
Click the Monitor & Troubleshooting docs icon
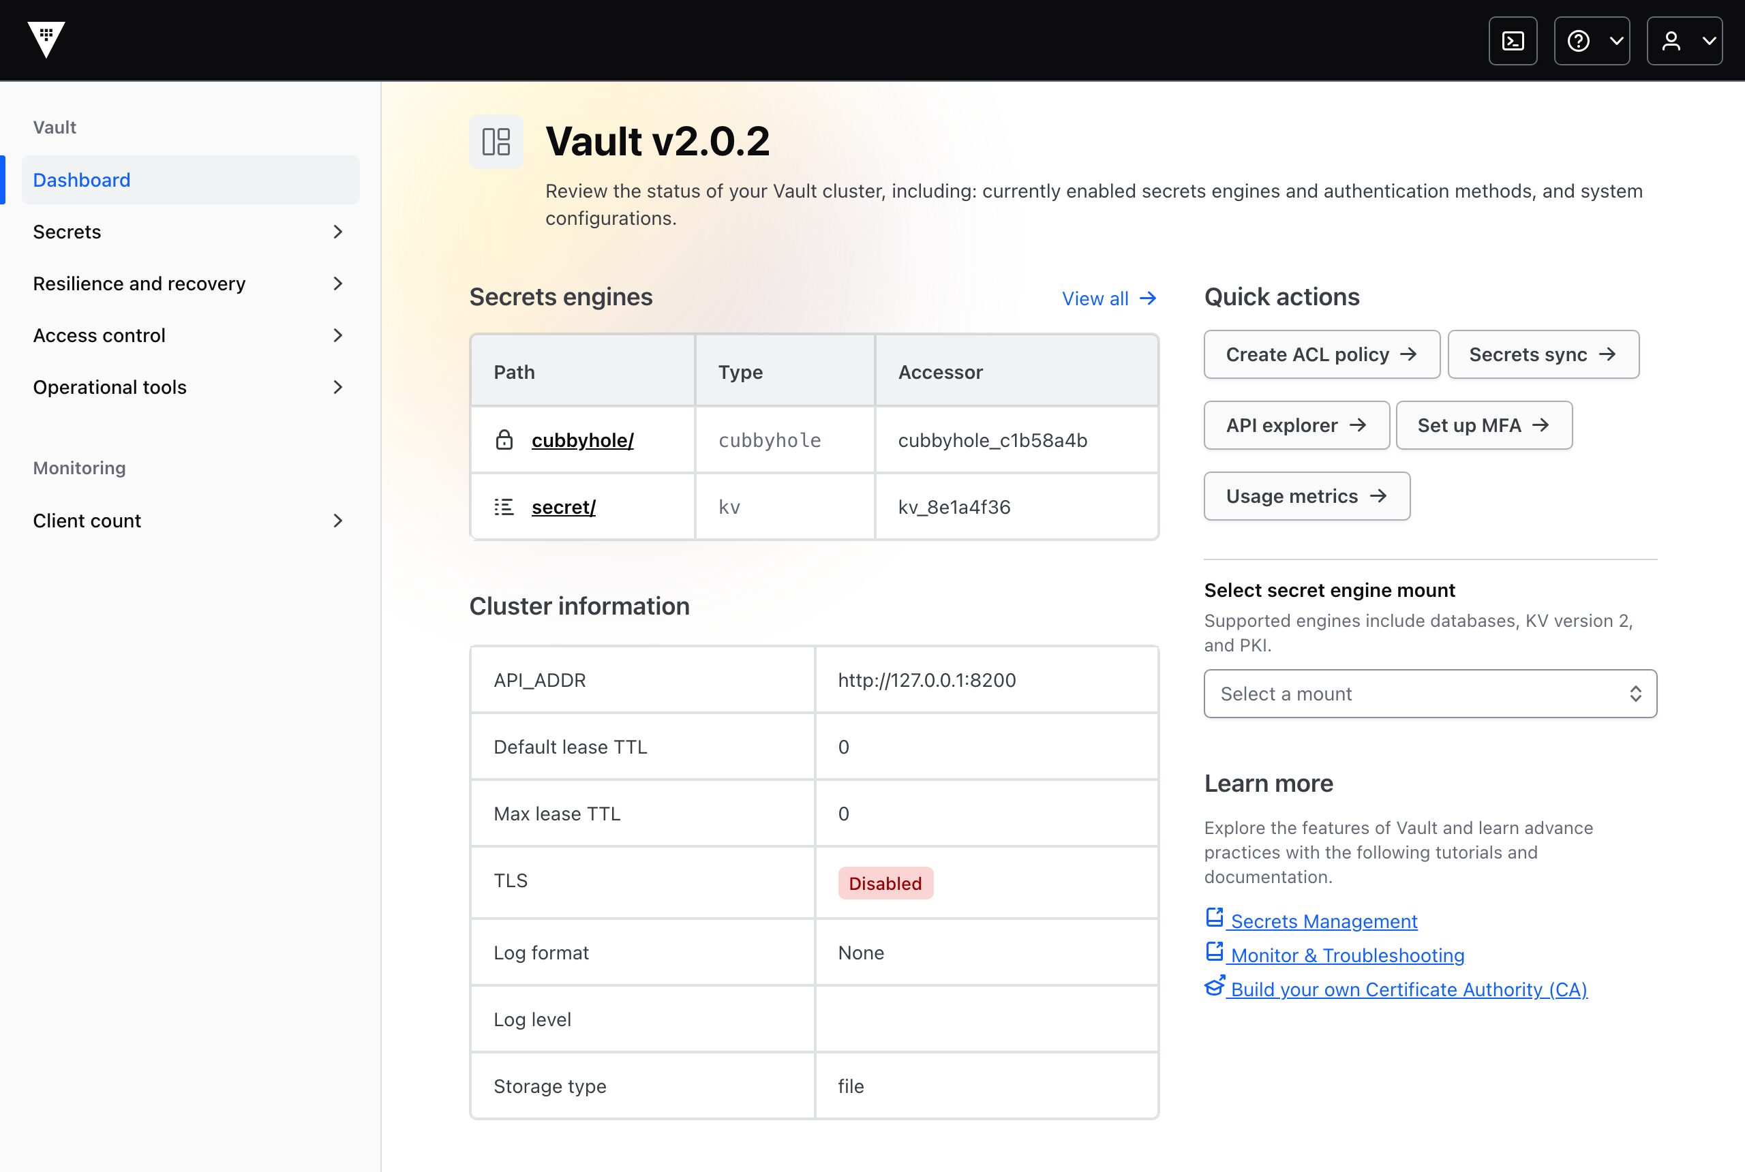[x=1214, y=951]
